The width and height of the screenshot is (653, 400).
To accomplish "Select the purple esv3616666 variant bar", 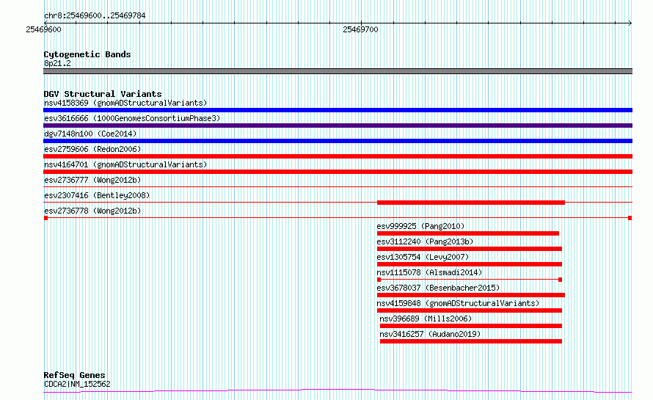I will [x=338, y=126].
